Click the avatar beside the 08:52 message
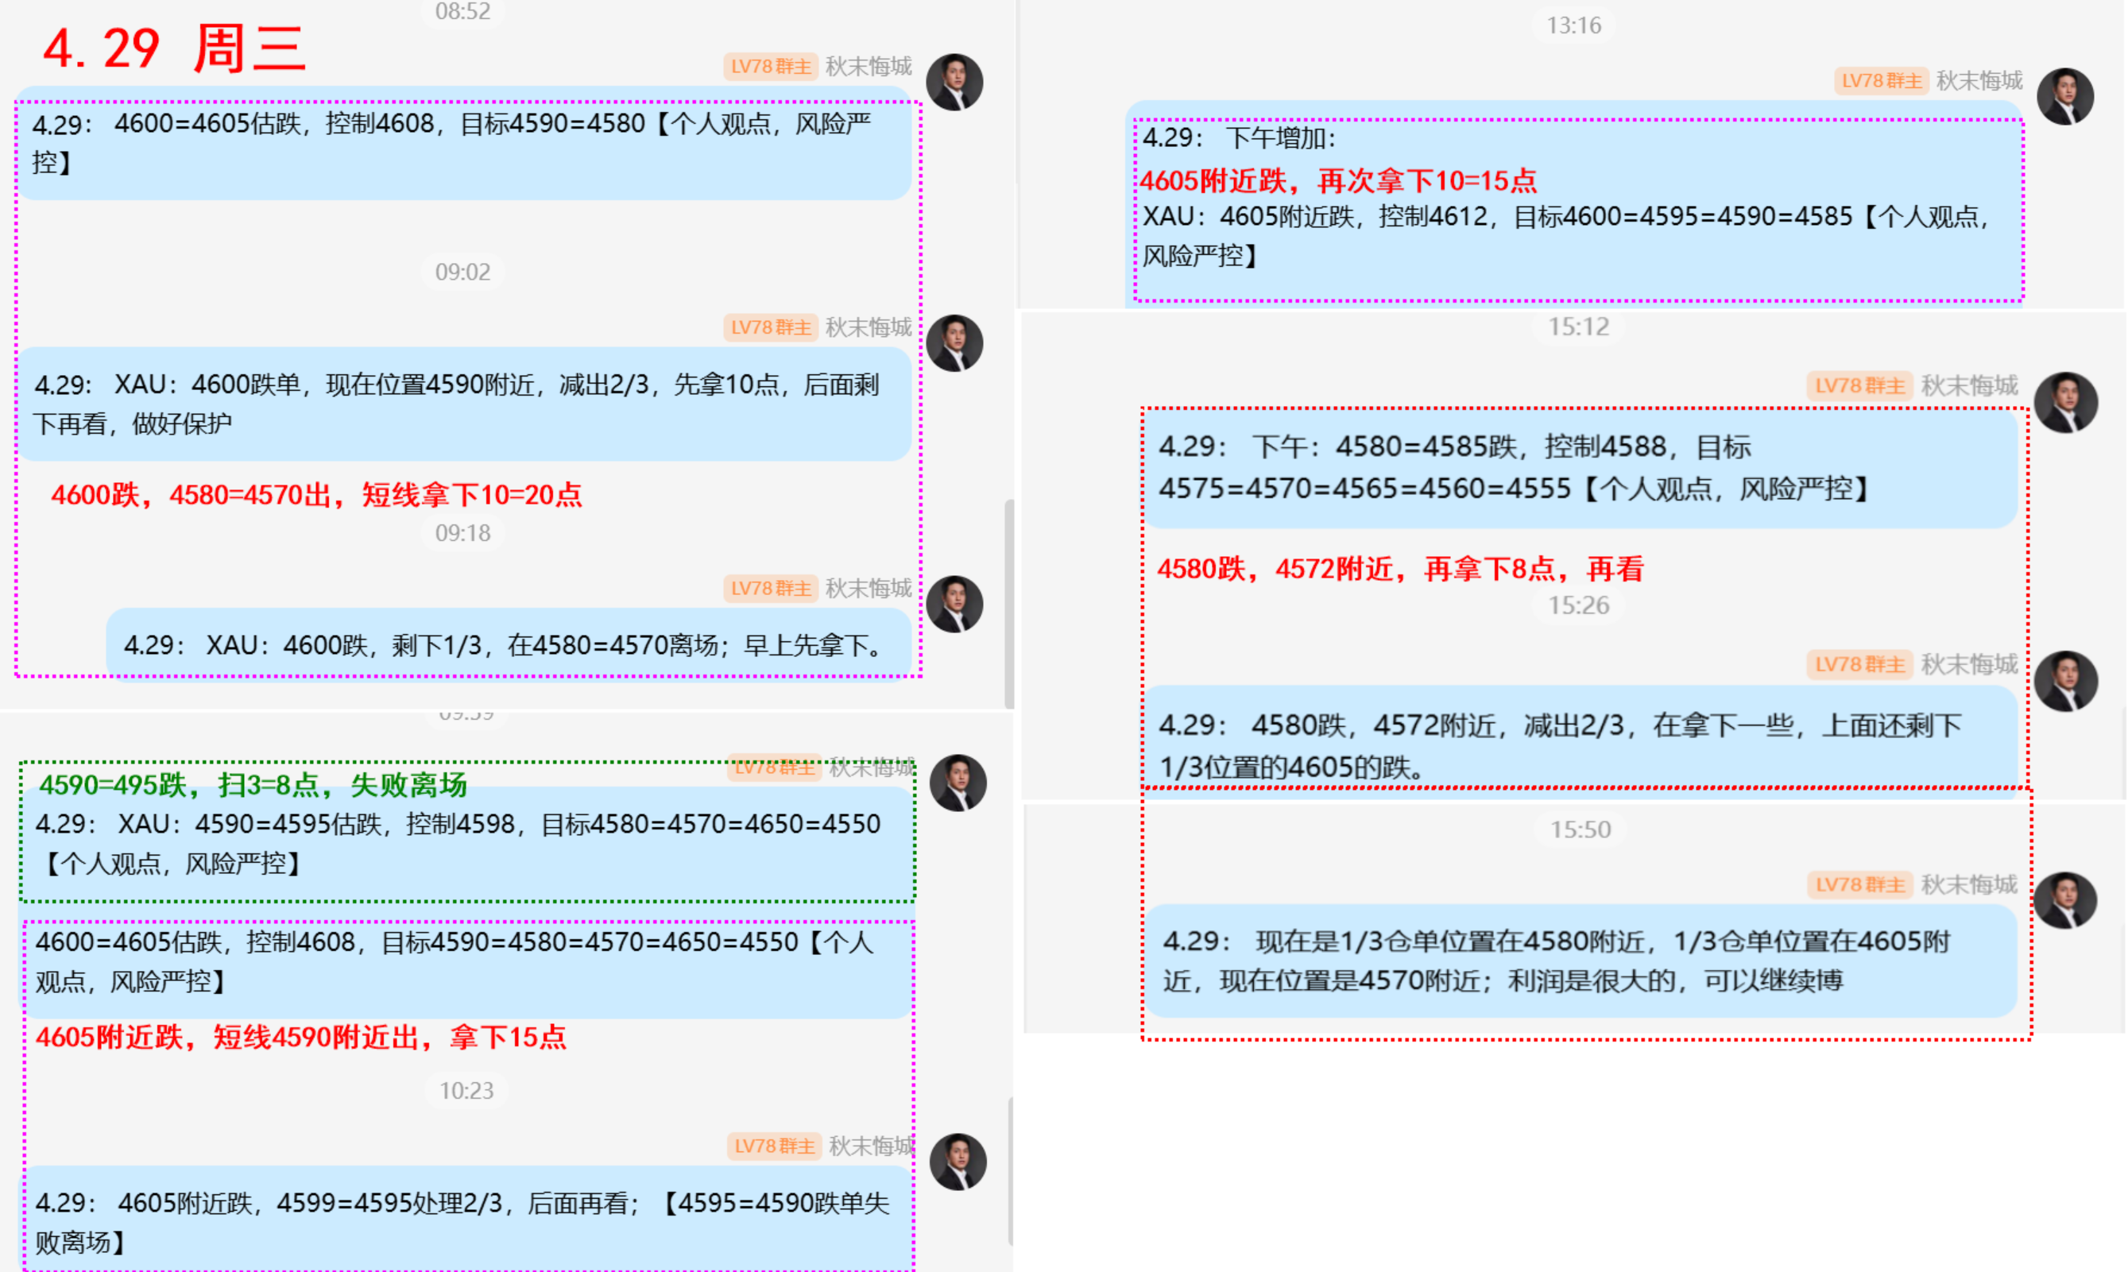The height and width of the screenshot is (1272, 2128). (958, 81)
